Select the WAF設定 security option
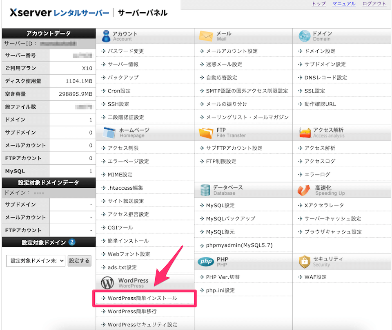This screenshot has width=392, height=330. coord(315,277)
